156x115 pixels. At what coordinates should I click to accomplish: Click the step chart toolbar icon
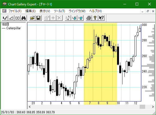11,18
